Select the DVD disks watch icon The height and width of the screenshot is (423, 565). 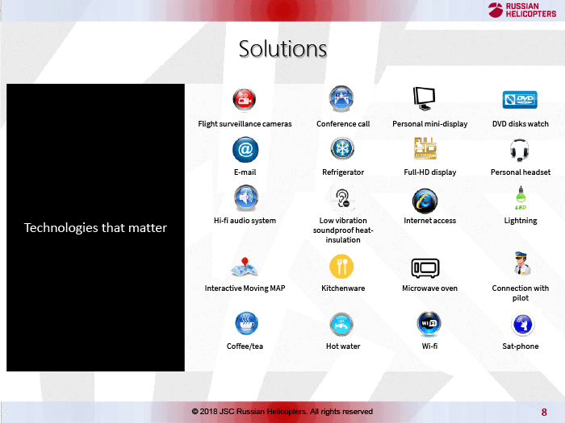(520, 100)
